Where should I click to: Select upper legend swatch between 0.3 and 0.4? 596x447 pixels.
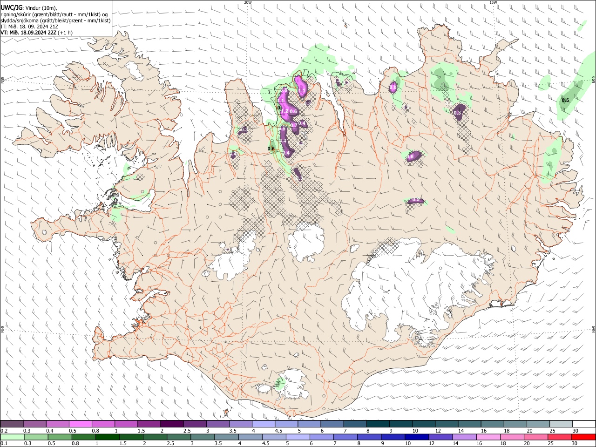34,424
